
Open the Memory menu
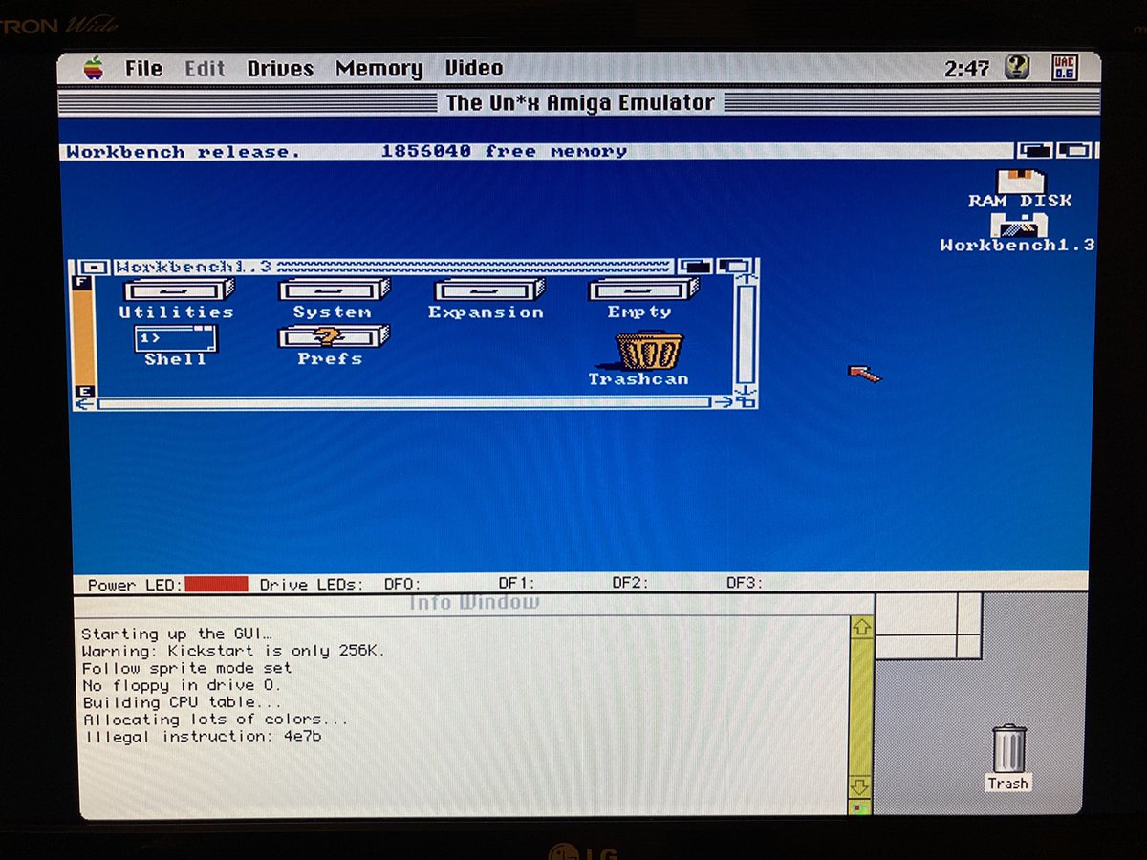click(379, 69)
